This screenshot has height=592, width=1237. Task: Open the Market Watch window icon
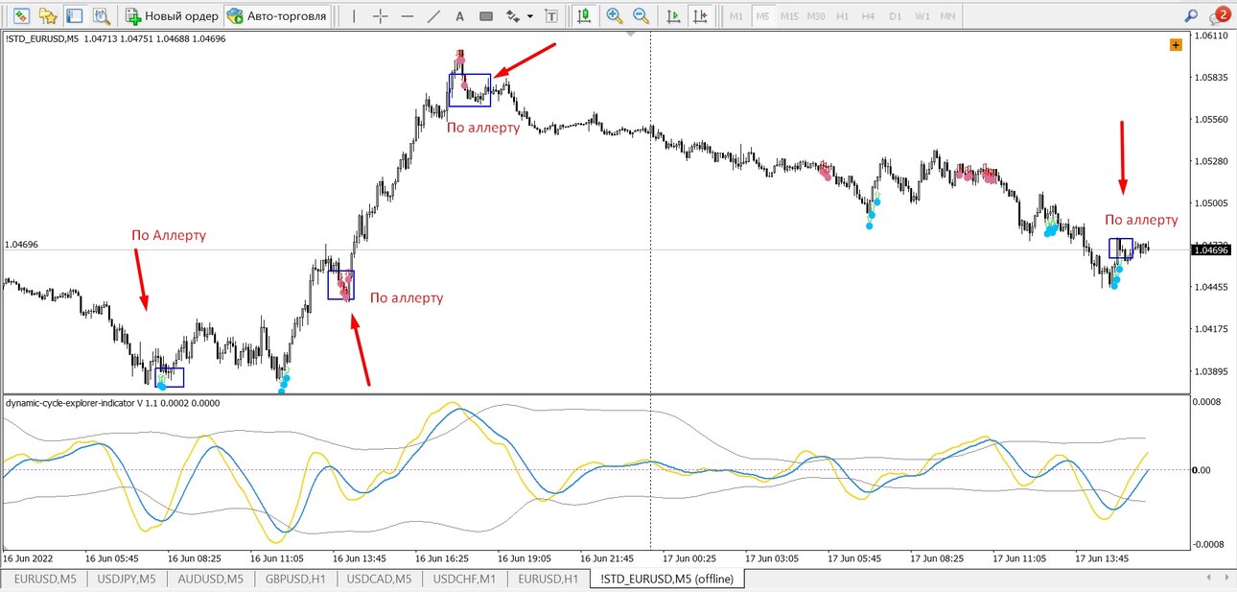[21, 16]
